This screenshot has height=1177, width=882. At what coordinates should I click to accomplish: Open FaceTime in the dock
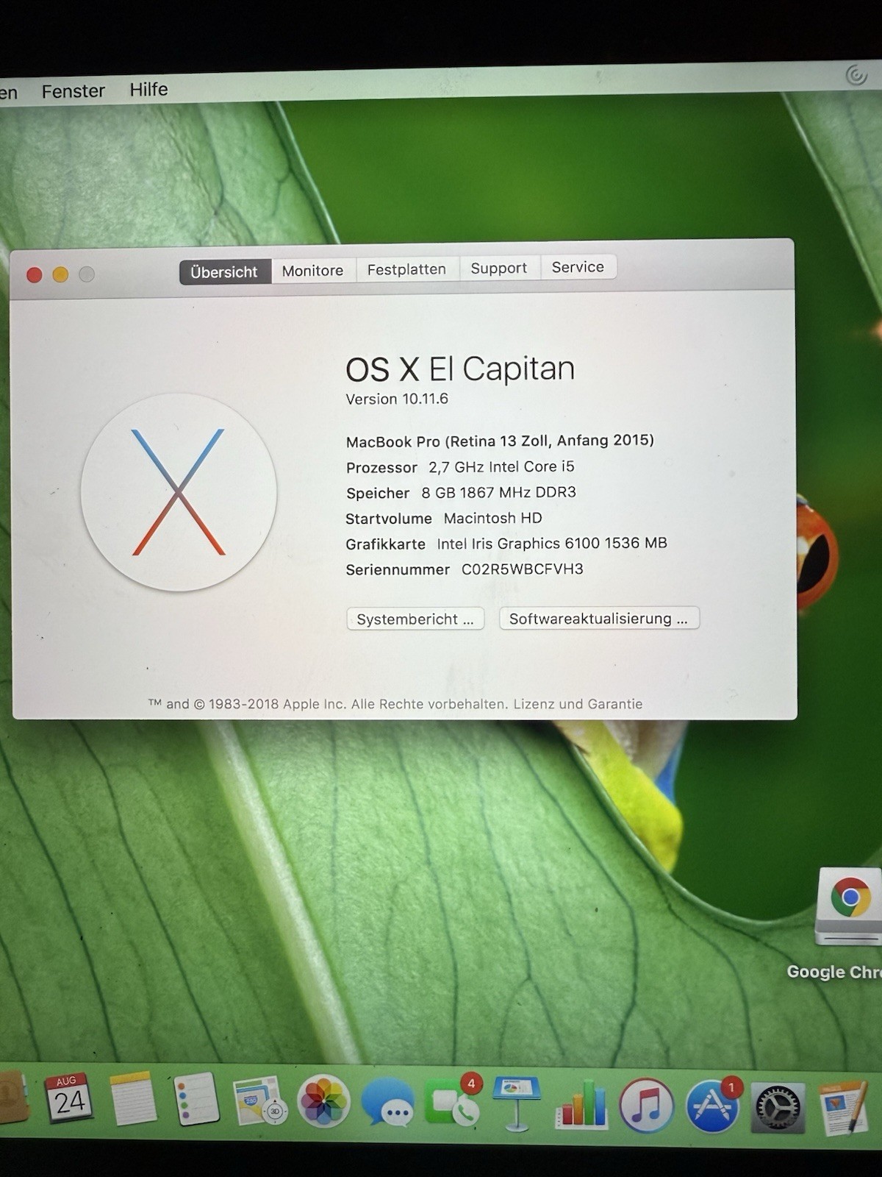[452, 1101]
